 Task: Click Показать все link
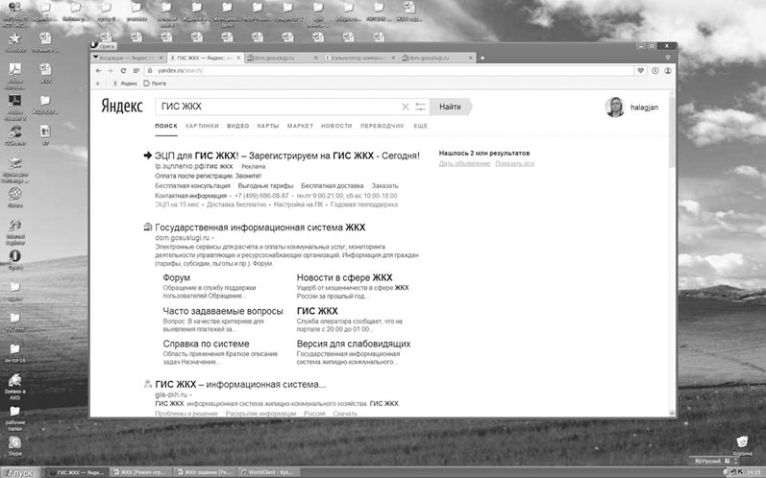[x=515, y=163]
